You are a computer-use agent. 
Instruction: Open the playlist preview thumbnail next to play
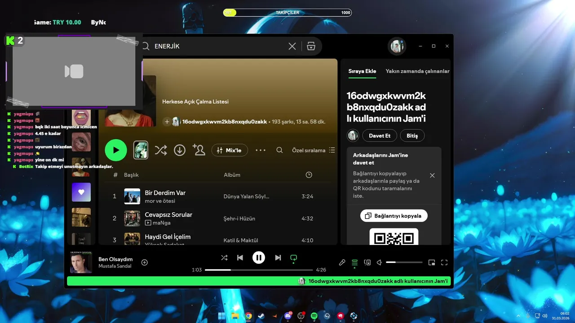click(141, 150)
